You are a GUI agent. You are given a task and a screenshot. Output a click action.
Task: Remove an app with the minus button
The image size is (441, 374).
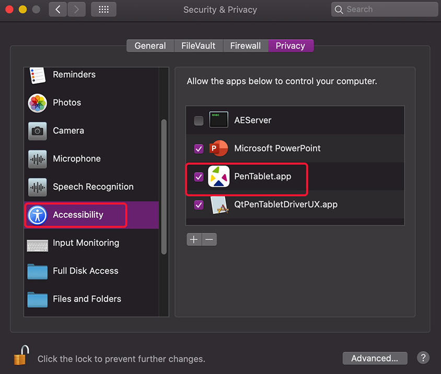[209, 239]
